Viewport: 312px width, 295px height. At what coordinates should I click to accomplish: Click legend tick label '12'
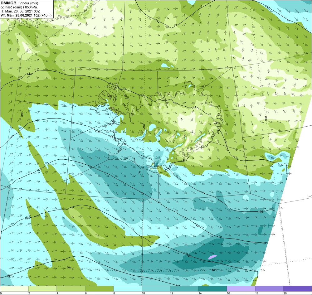172,293
